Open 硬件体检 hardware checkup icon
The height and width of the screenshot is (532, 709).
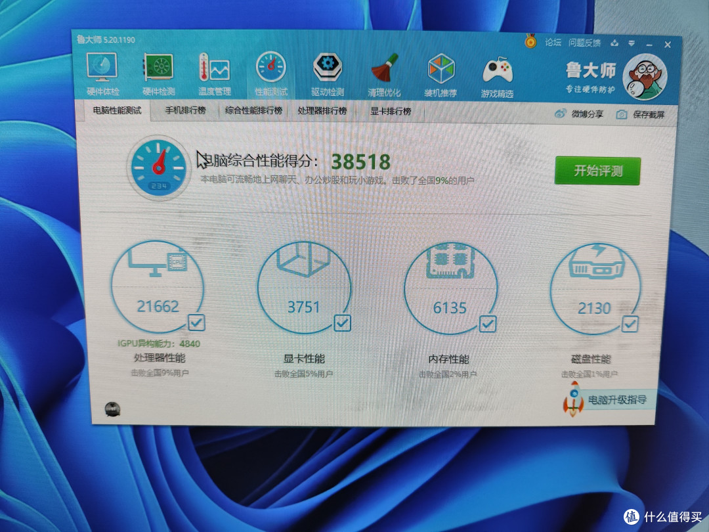point(102,67)
